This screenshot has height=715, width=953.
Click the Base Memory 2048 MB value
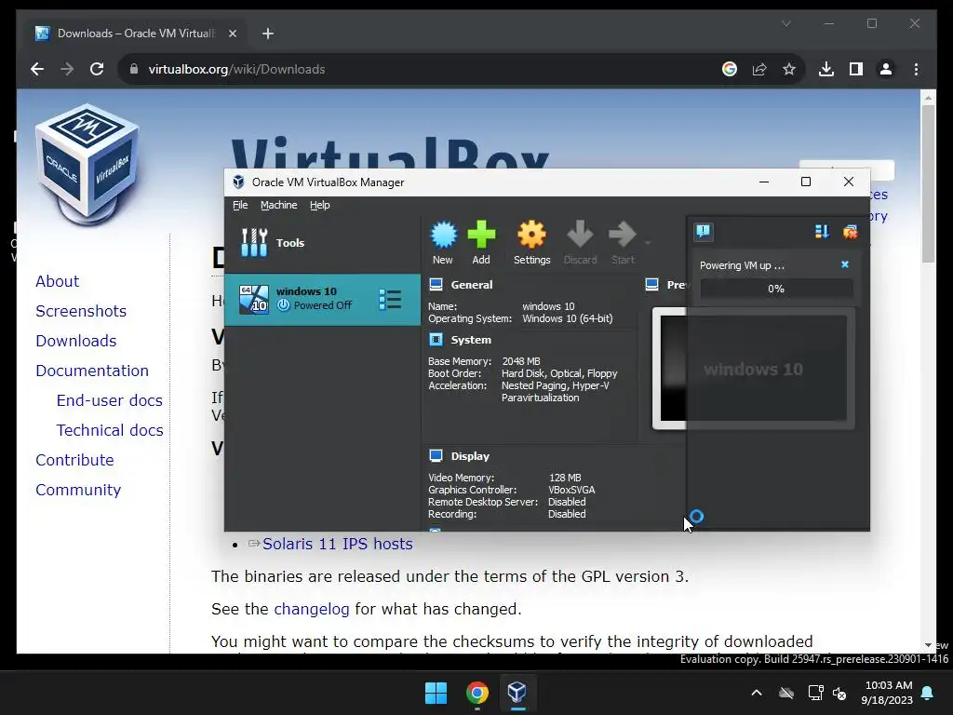tap(521, 361)
